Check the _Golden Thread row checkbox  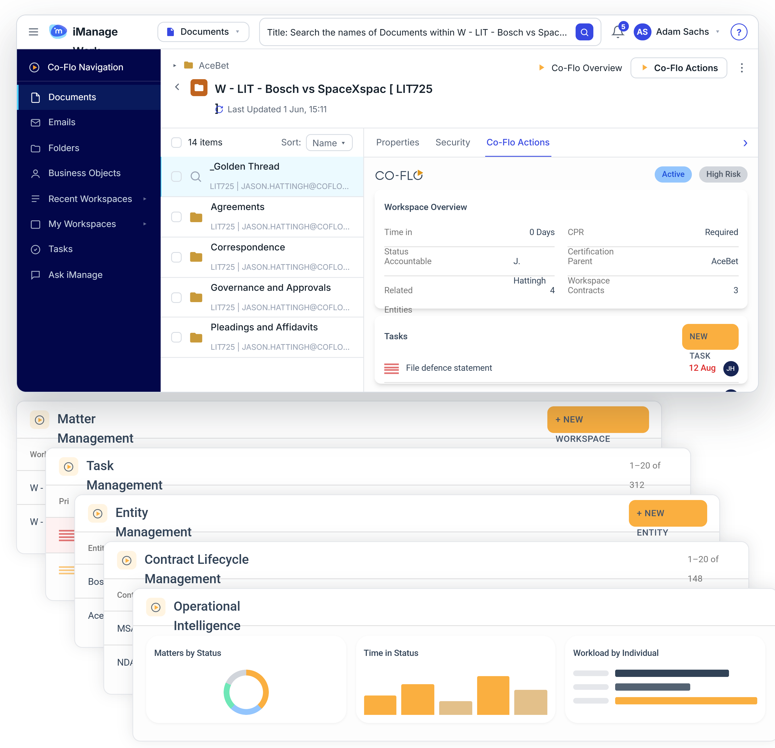point(176,176)
